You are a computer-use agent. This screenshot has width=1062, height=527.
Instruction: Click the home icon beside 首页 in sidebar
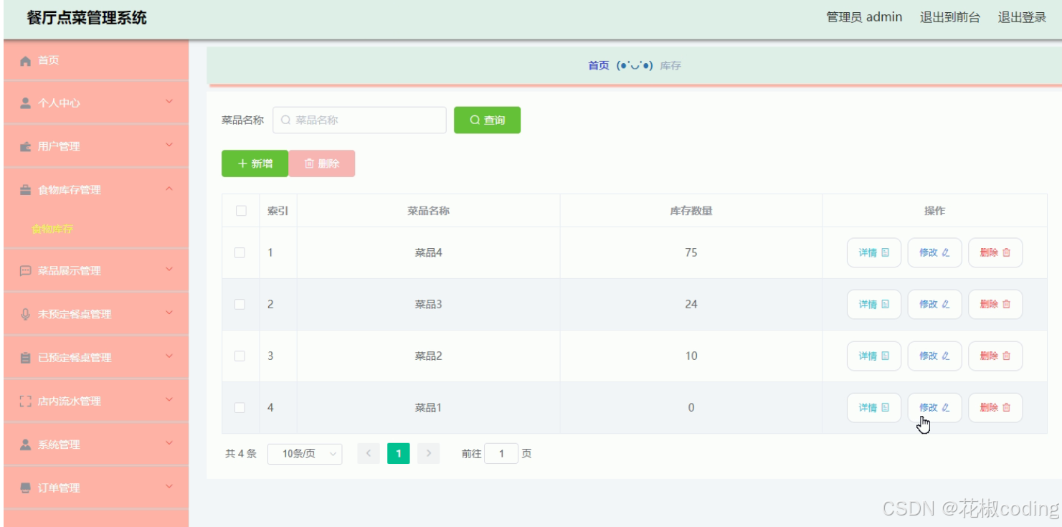(26, 61)
